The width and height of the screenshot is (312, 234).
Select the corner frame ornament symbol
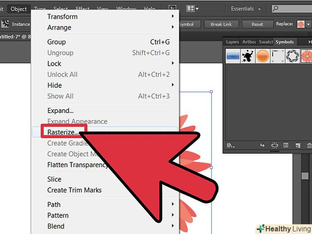pos(278,56)
